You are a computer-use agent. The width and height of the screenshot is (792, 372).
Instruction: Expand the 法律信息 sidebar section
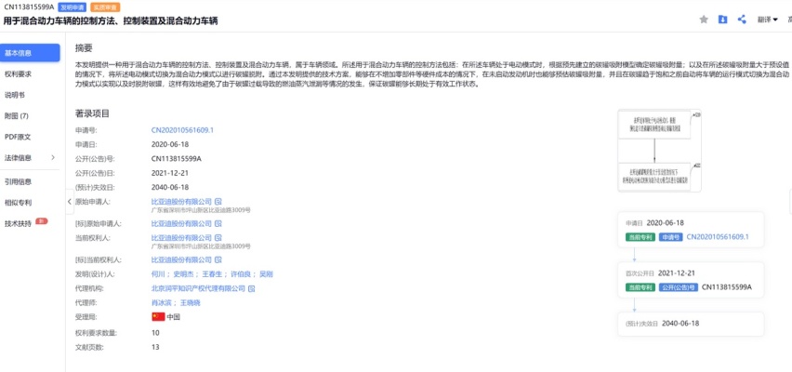point(30,158)
